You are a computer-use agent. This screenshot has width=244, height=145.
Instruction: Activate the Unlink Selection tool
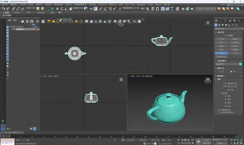pyautogui.click(x=18, y=9)
